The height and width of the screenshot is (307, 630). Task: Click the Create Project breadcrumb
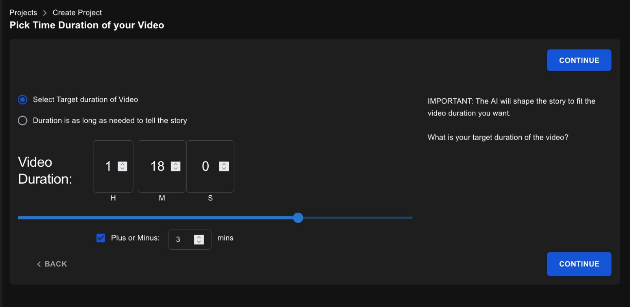(77, 13)
